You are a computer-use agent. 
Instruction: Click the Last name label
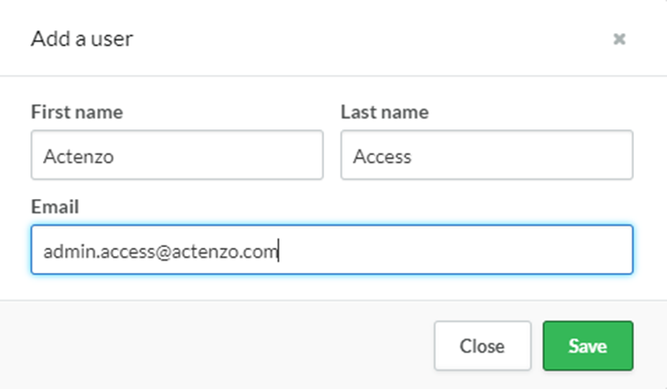[x=385, y=112]
